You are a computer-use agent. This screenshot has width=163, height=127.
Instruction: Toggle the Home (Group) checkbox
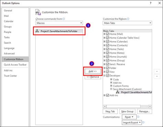pyautogui.click(x=108, y=61)
